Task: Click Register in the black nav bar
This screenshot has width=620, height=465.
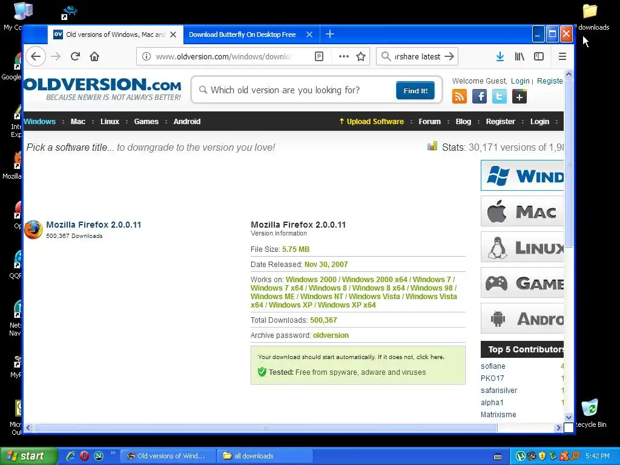Action: [500, 121]
